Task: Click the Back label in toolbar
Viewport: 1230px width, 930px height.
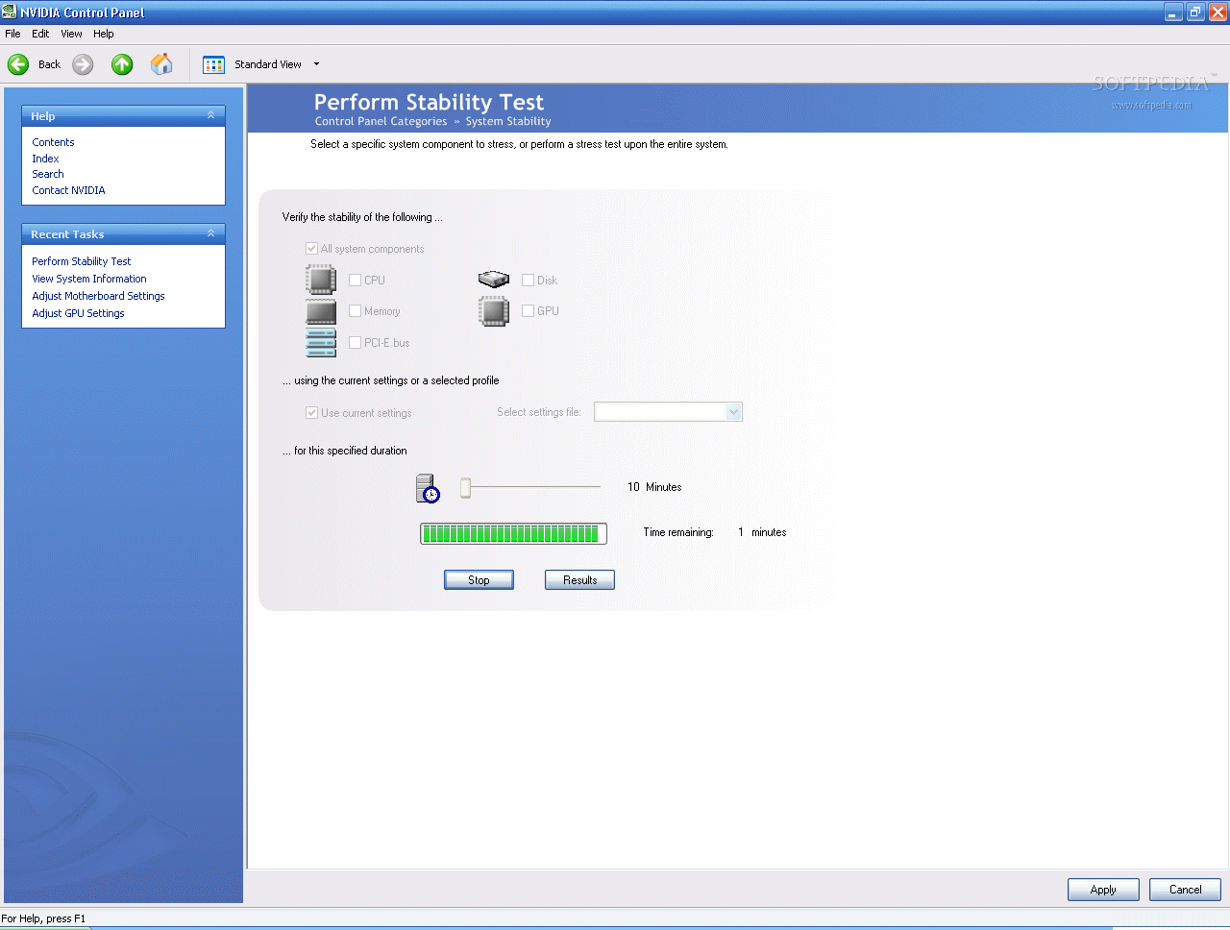Action: [x=49, y=64]
